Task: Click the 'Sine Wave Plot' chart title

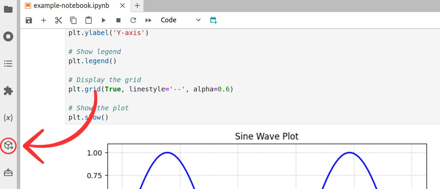Action: coord(267,136)
